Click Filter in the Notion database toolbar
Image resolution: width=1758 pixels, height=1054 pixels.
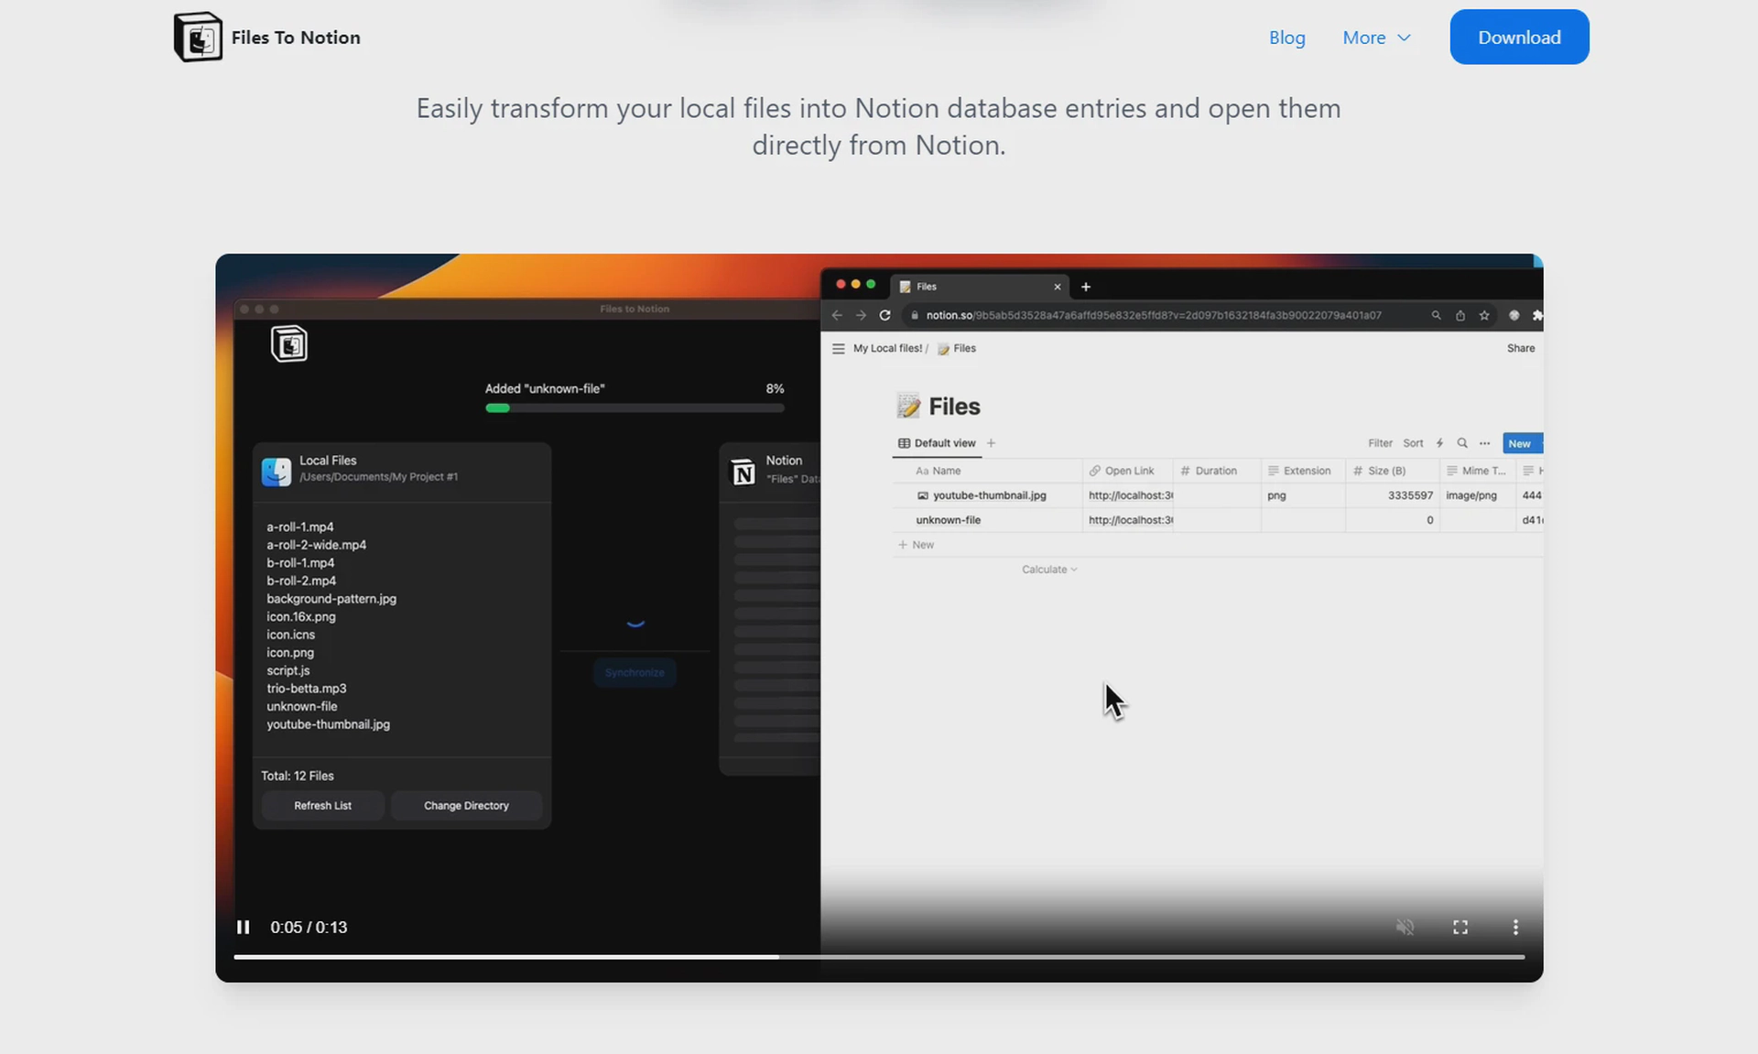click(1380, 443)
